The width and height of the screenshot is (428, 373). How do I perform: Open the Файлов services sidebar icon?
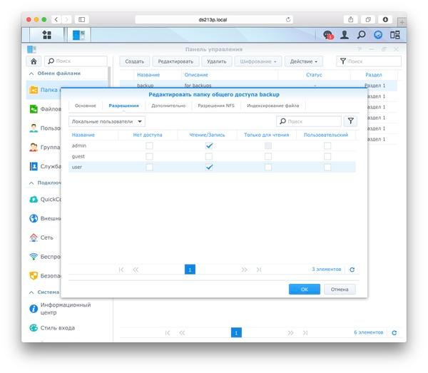click(x=34, y=109)
